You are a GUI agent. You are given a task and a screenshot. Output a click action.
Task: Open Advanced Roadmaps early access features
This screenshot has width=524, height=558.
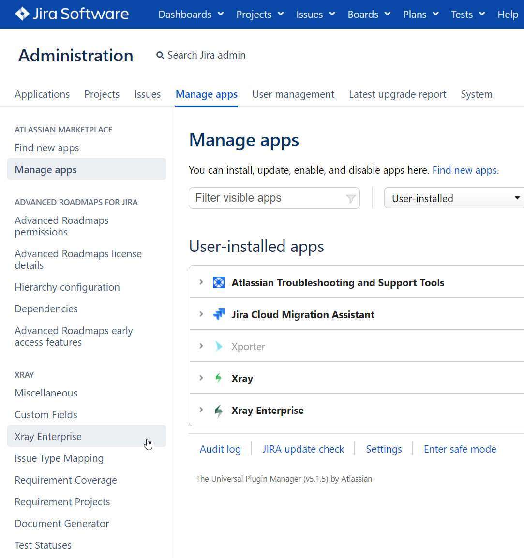pyautogui.click(x=74, y=336)
